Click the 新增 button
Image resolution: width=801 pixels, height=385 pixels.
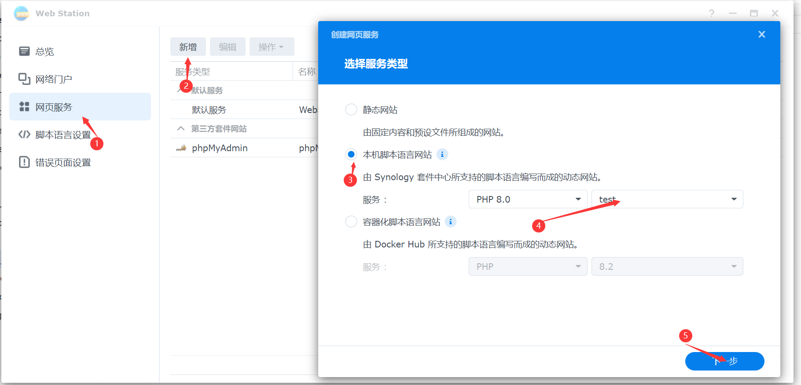click(x=188, y=47)
